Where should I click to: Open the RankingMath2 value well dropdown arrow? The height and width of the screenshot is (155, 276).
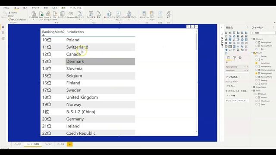[x=245, y=67]
